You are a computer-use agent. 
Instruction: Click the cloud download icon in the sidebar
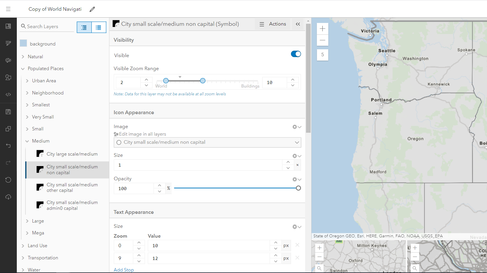click(x=8, y=197)
